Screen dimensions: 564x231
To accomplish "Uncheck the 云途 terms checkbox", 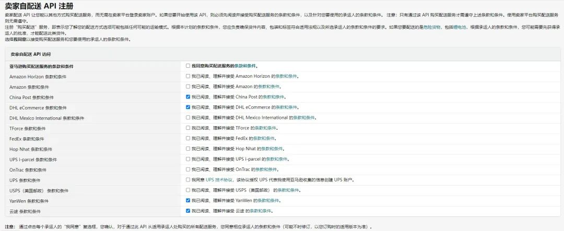I will pos(188,211).
